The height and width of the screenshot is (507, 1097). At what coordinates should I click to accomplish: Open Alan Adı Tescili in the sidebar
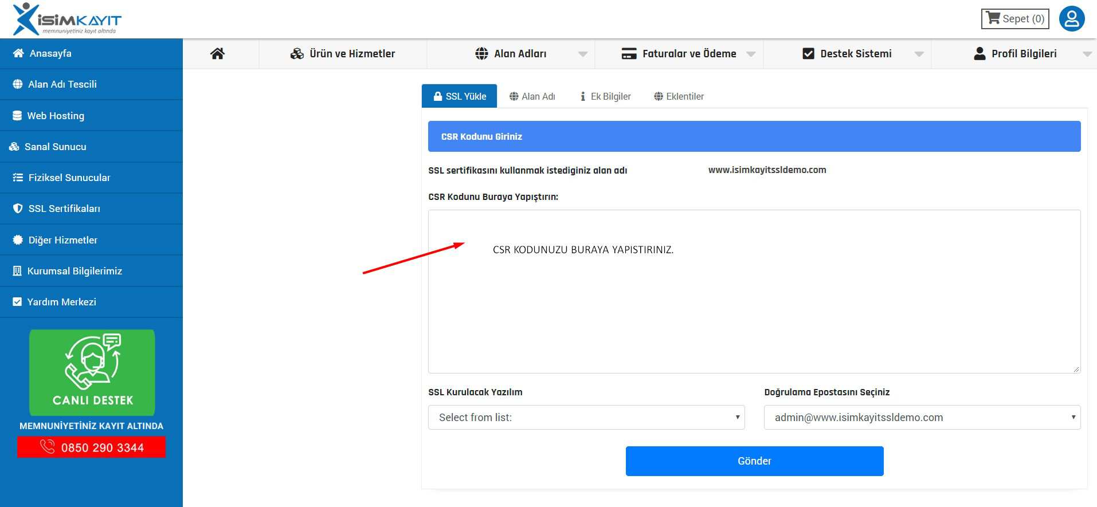tap(91, 84)
